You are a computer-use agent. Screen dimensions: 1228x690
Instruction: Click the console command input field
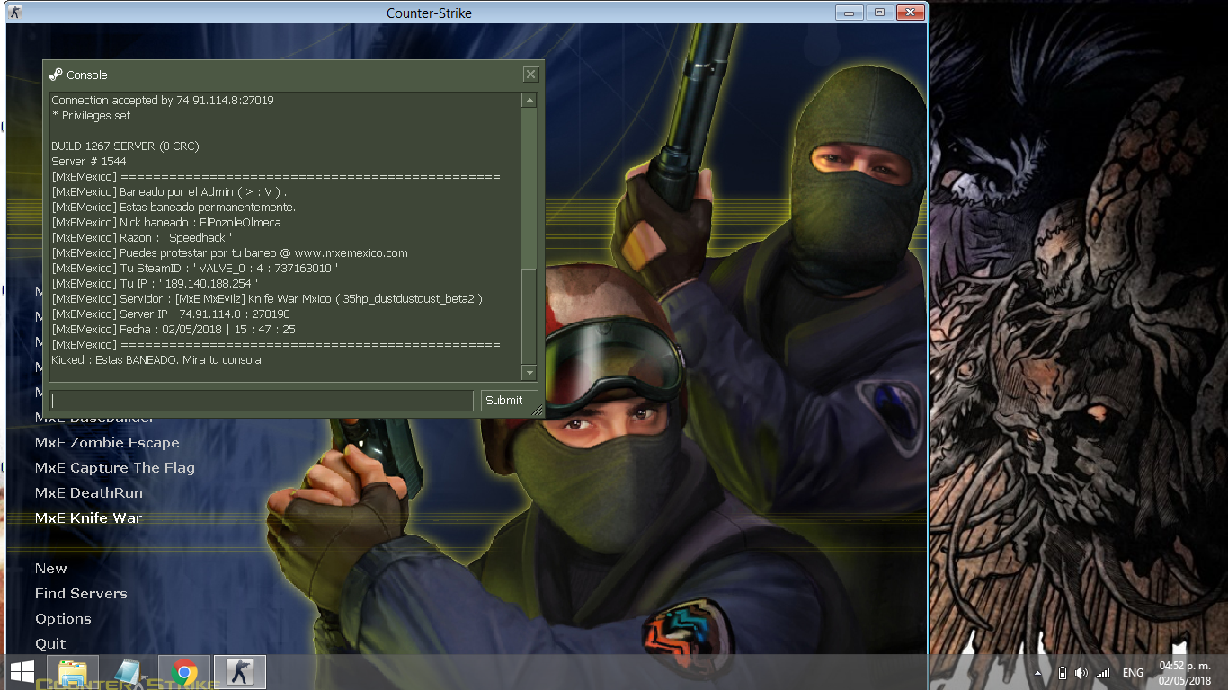pos(262,401)
